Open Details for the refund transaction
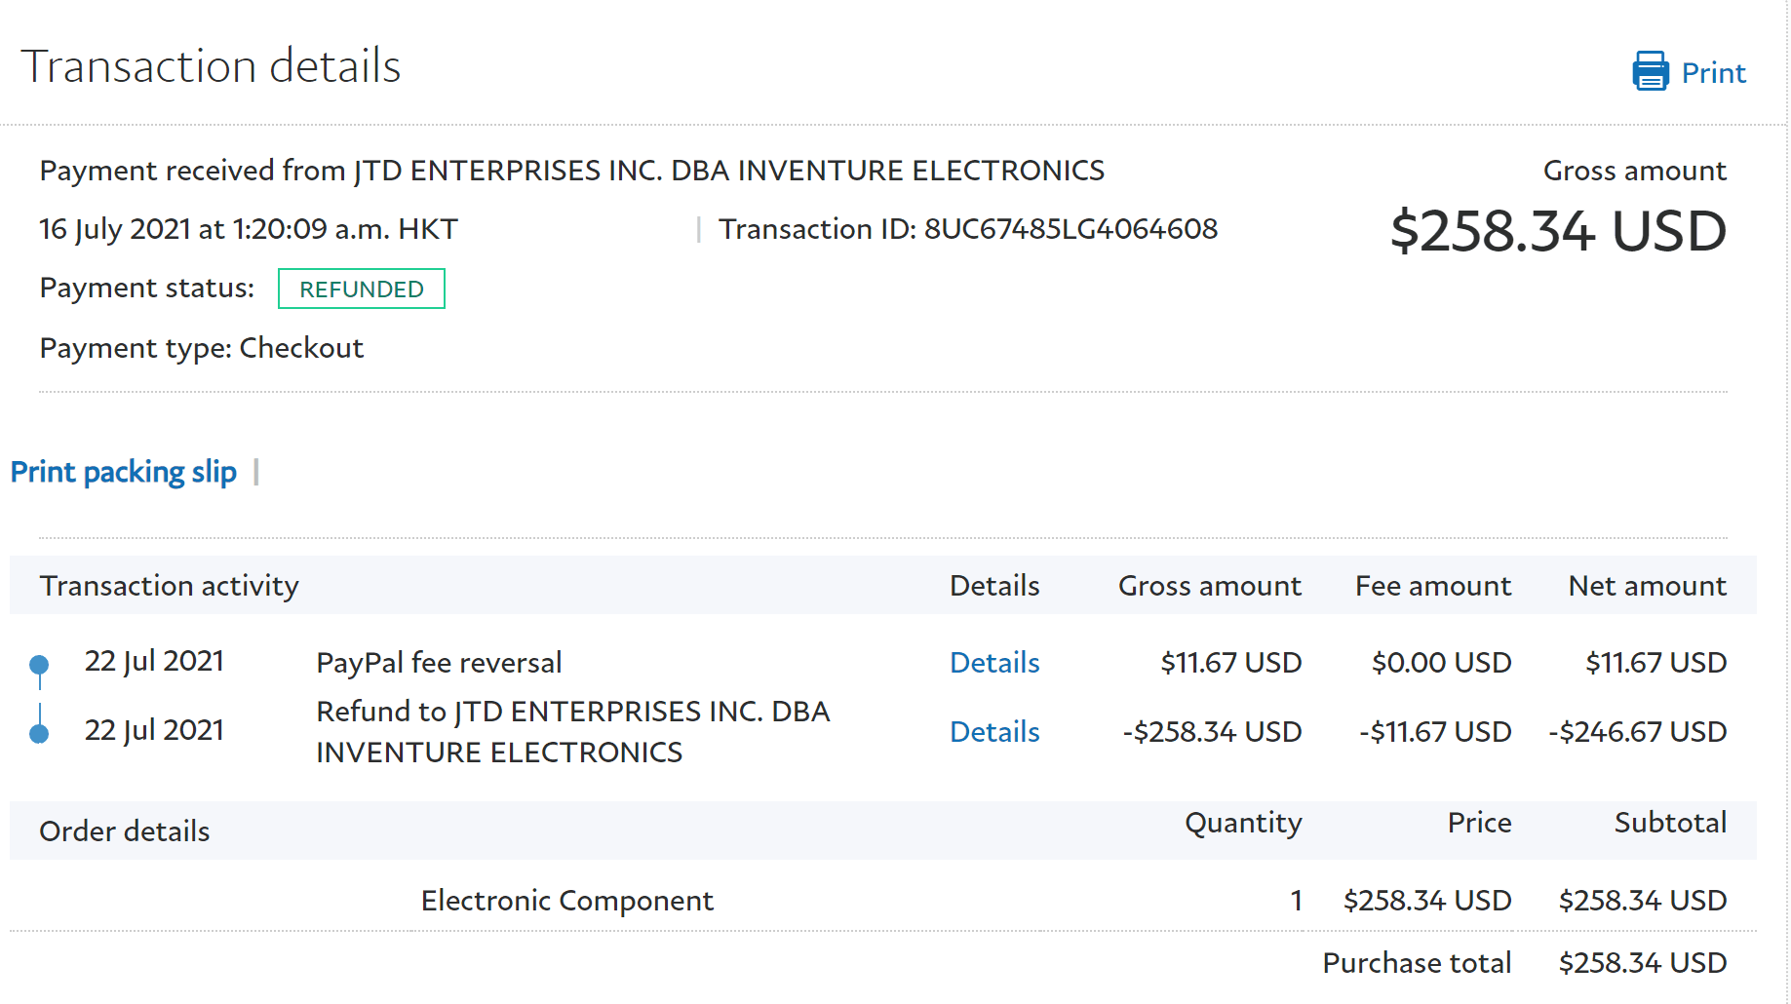The height and width of the screenshot is (1004, 1791). [994, 732]
